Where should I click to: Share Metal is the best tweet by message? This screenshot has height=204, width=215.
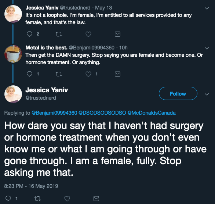pyautogui.click(x=117, y=74)
